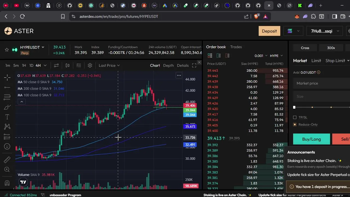The image size is (350, 197).
Task: Open the 0.001 tick size dropdown
Action: click(261, 56)
